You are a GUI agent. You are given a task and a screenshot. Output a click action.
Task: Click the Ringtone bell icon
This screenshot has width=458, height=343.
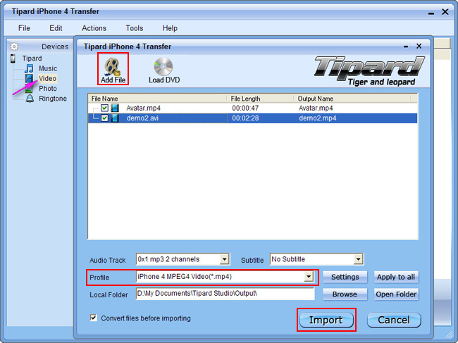29,99
